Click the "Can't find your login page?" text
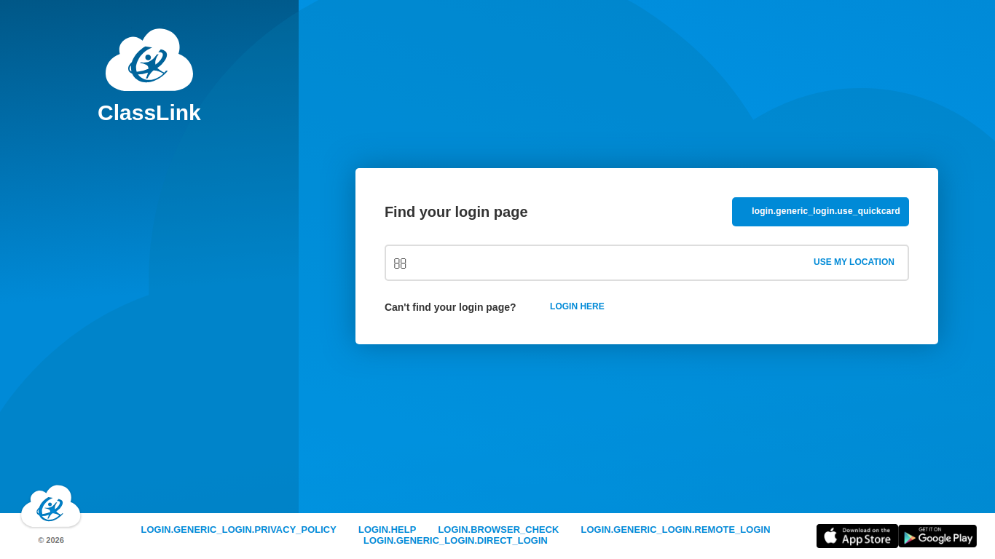The width and height of the screenshot is (995, 559). [450, 307]
